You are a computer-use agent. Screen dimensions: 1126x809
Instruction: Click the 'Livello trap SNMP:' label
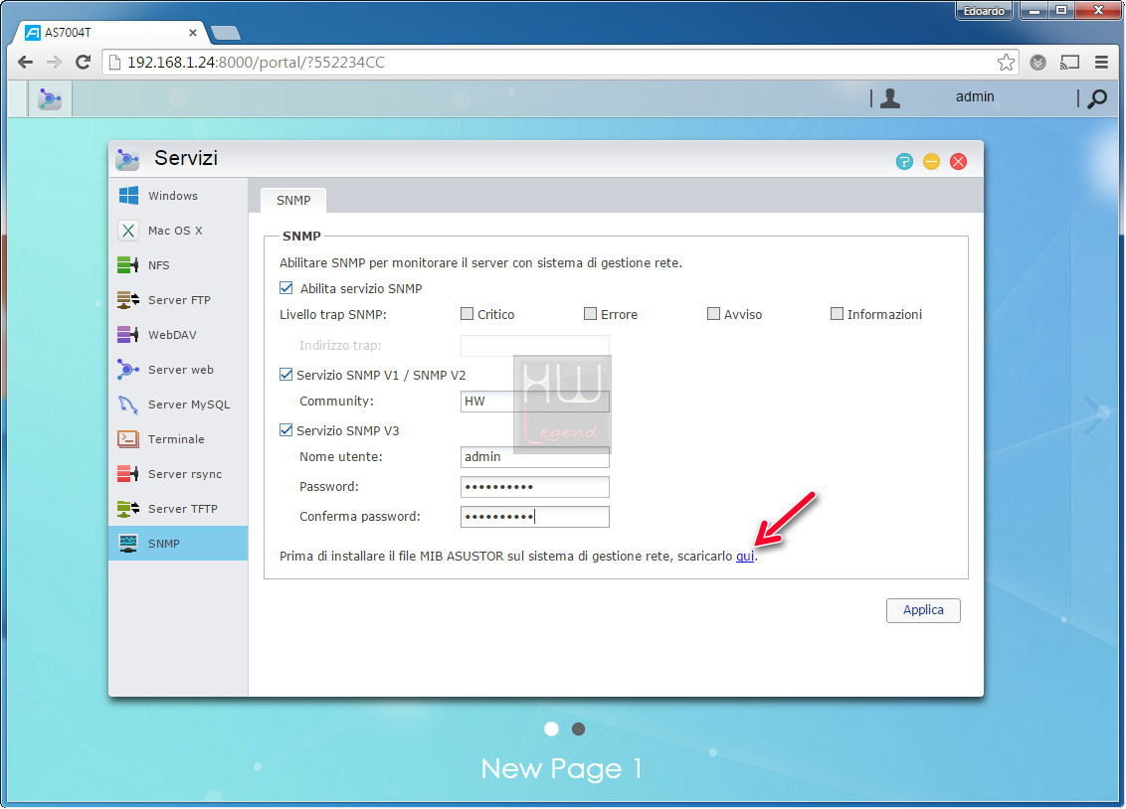332,314
